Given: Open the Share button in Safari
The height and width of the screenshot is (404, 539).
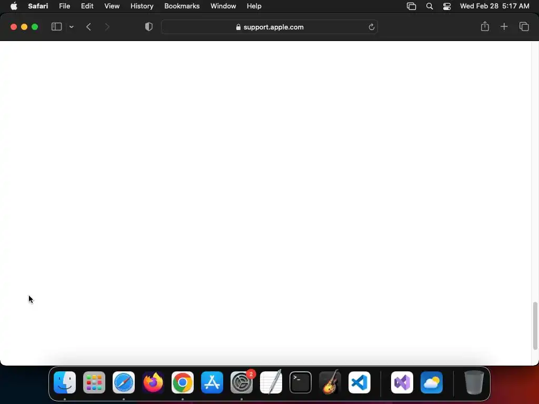Looking at the screenshot, I should coord(485,26).
